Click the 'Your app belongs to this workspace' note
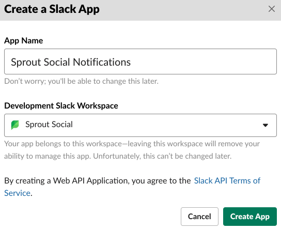The height and width of the screenshot is (230, 281). 132,144
